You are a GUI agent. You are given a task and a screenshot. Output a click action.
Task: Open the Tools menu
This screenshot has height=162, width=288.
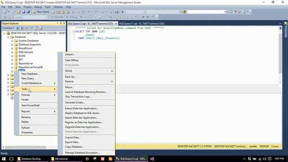tap(48, 7)
